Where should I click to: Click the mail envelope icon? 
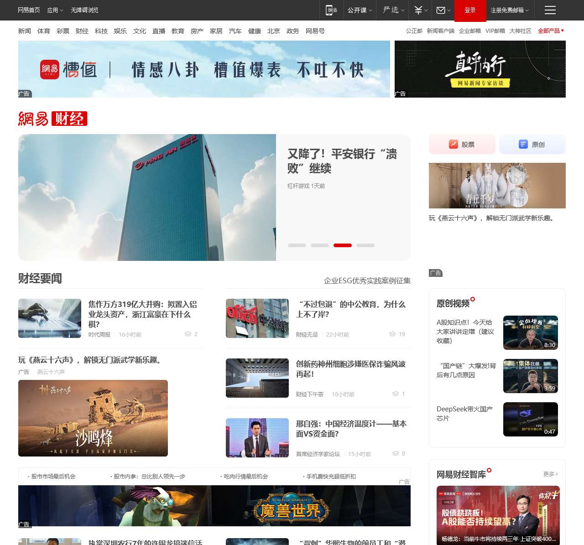(x=441, y=10)
